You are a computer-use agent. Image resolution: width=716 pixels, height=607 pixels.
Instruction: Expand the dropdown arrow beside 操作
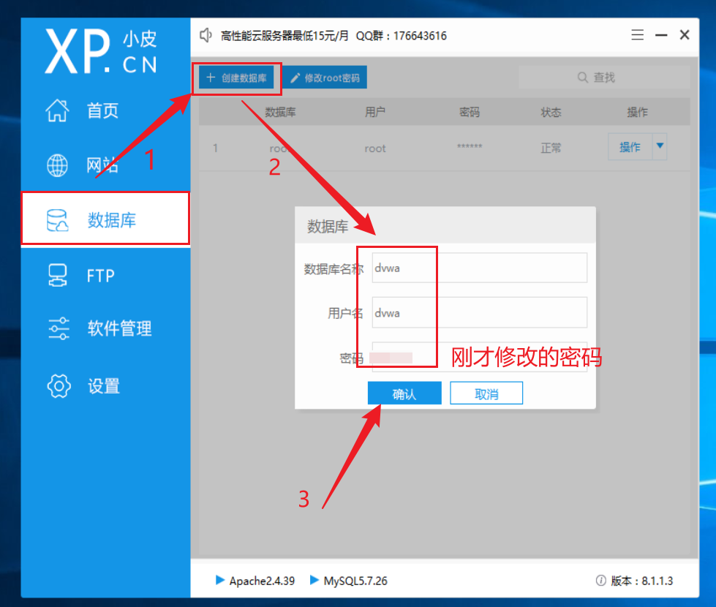[660, 146]
